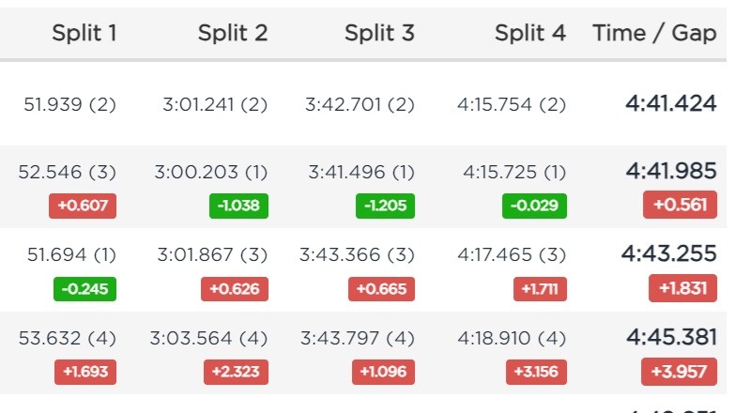
Task: Click the 4:15.725 (1) split time
Action: coord(514,172)
